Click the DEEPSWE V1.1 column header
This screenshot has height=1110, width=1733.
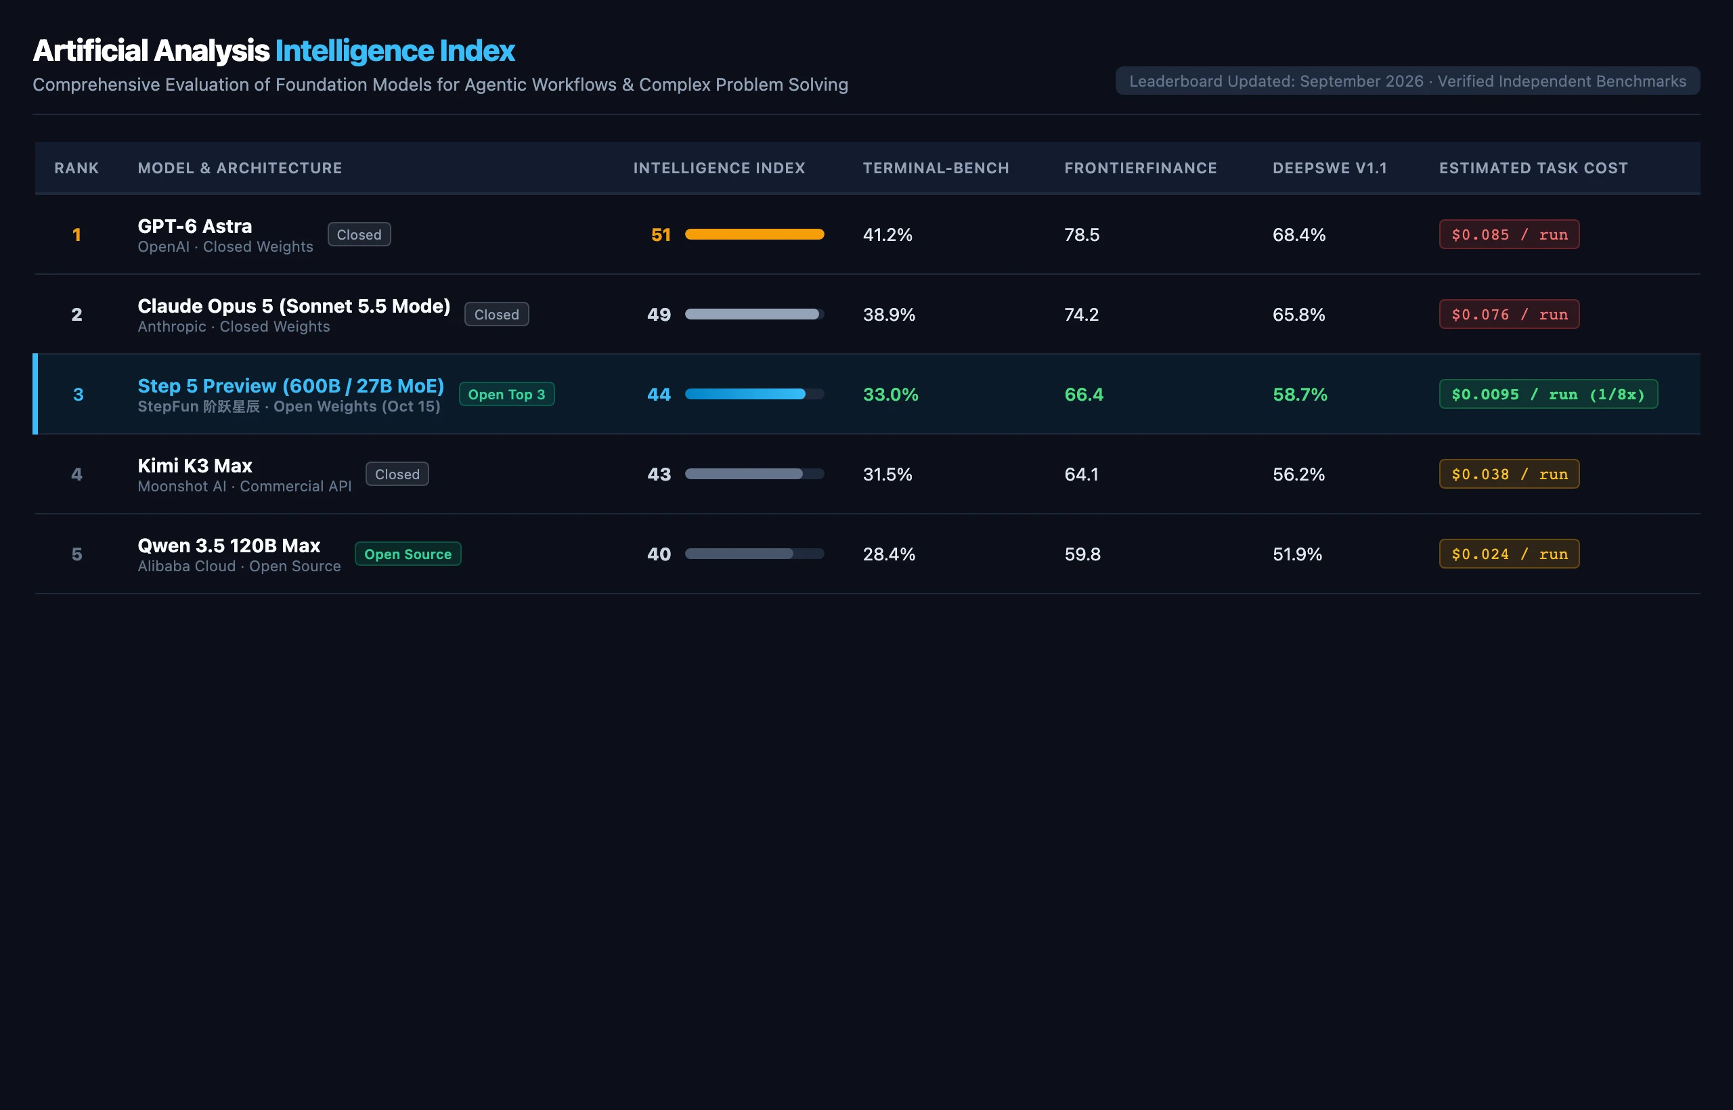click(1330, 168)
